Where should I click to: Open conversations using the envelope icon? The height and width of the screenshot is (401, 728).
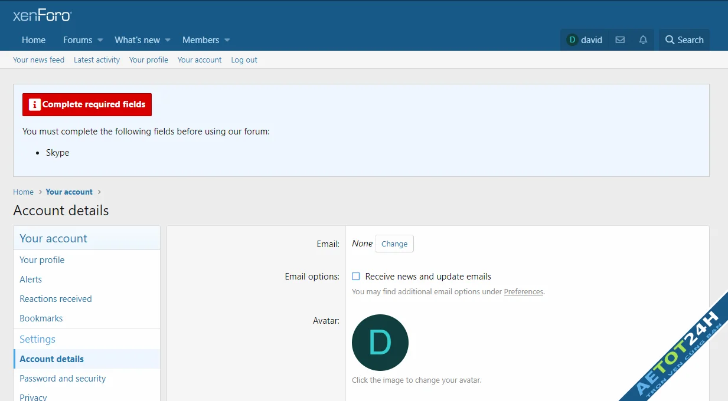[619, 40]
